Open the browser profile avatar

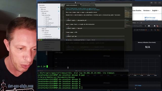(x=157, y=26)
